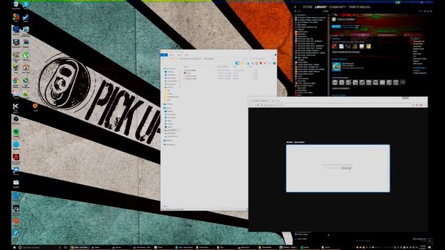Open the Recycle Bin desktop icon
This screenshot has width=445, height=250.
point(16,5)
